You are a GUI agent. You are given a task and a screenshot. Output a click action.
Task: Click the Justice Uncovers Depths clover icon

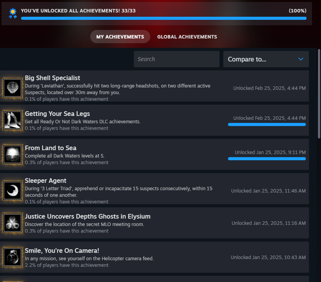tap(12, 222)
